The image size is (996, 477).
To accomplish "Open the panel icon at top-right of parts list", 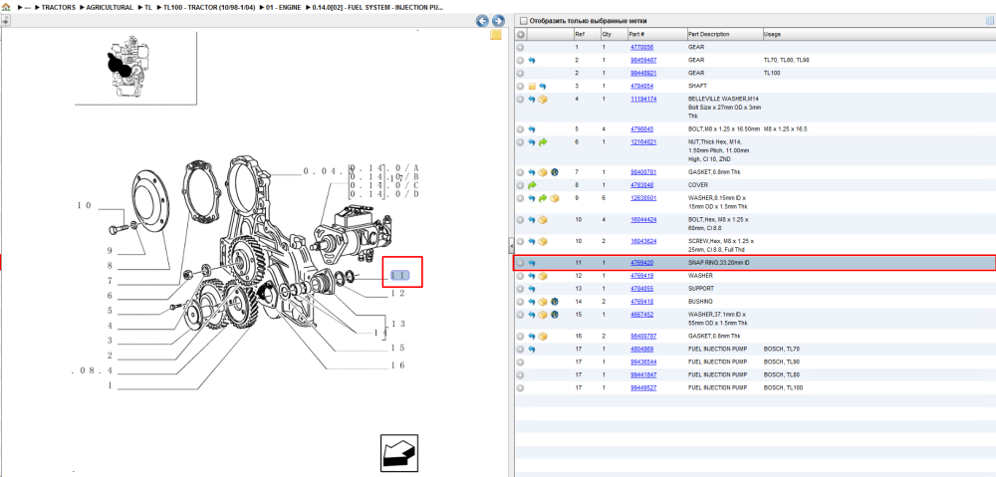I will coord(989,20).
